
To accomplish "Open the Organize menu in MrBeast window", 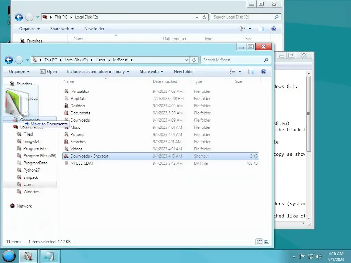I will click(19, 72).
